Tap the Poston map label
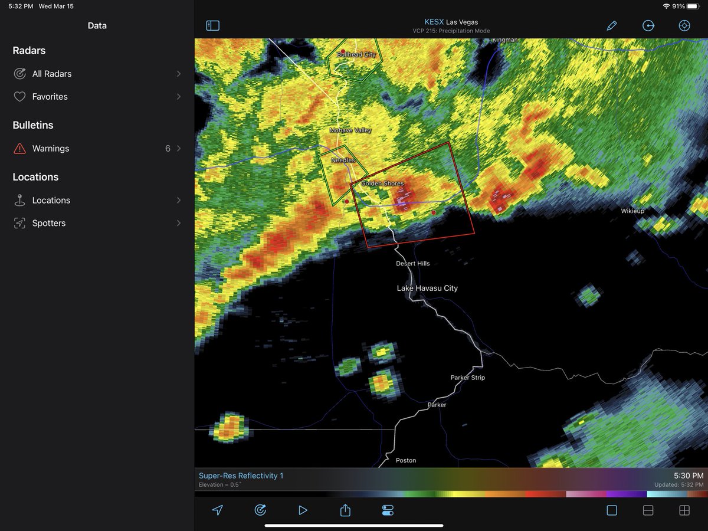Viewport: 708px width, 531px height. coord(406,460)
